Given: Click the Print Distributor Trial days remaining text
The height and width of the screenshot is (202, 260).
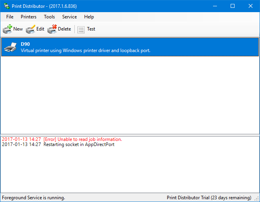Looking at the screenshot, I should pyautogui.click(x=209, y=198).
